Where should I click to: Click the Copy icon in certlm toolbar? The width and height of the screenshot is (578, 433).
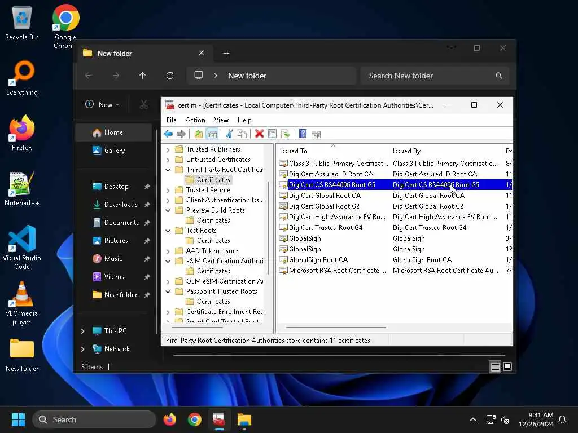pos(242,134)
